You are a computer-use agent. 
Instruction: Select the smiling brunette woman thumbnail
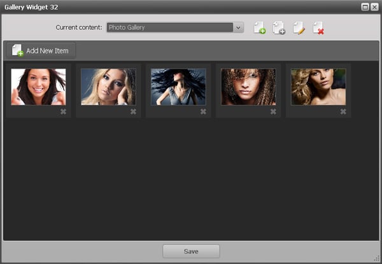(38, 87)
